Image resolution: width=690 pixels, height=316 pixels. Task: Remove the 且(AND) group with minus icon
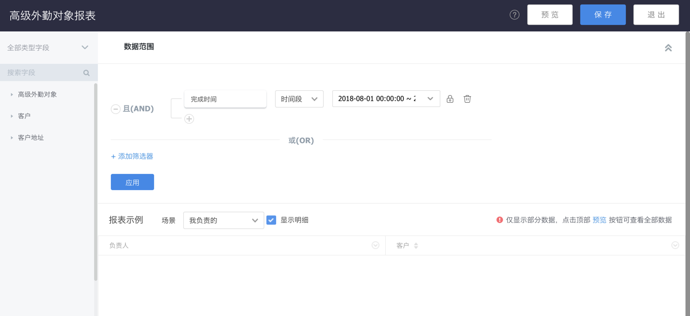pyautogui.click(x=115, y=109)
